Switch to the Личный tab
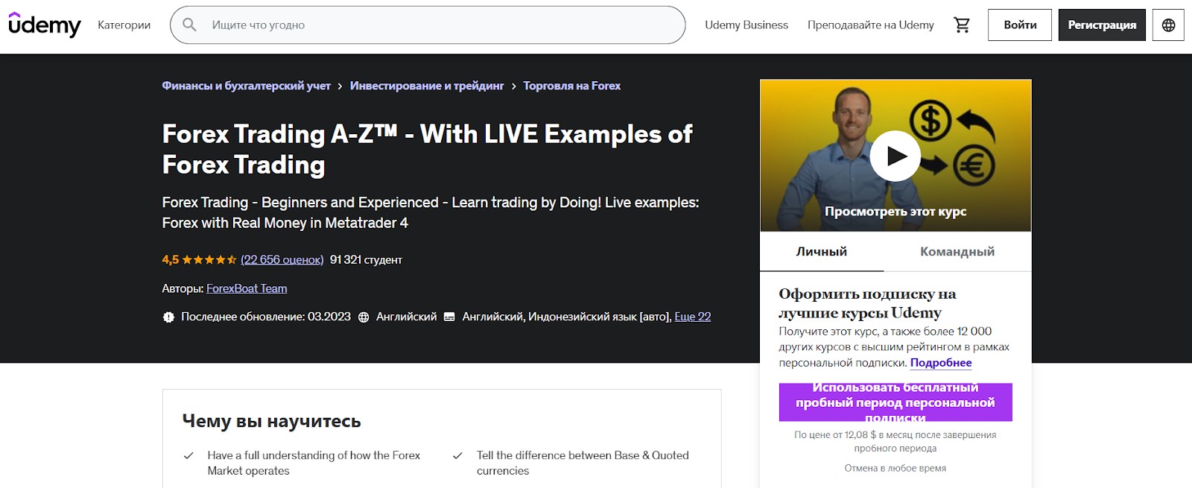 [822, 252]
